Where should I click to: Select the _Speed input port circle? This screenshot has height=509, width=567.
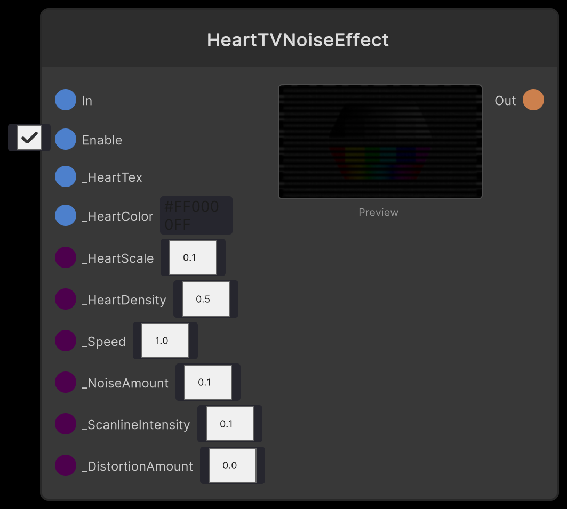click(65, 341)
